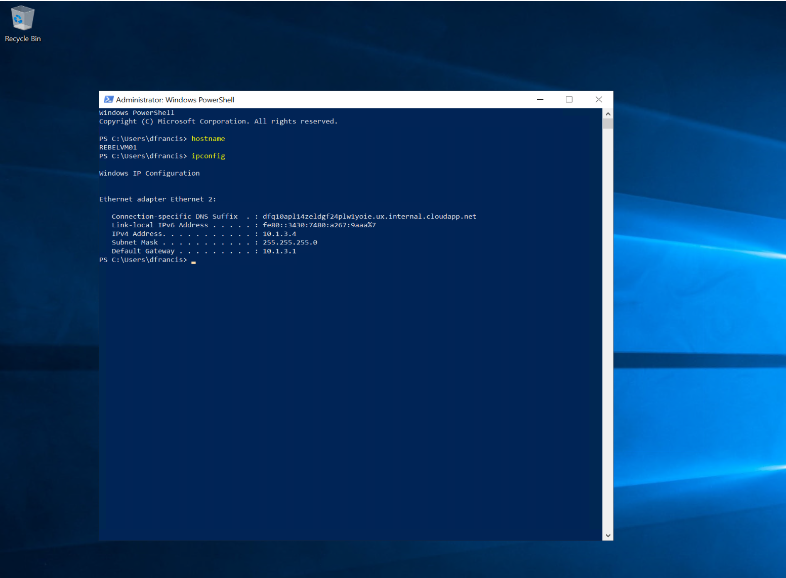Click the PowerShell icon in title bar
The height and width of the screenshot is (578, 786).
click(x=108, y=100)
